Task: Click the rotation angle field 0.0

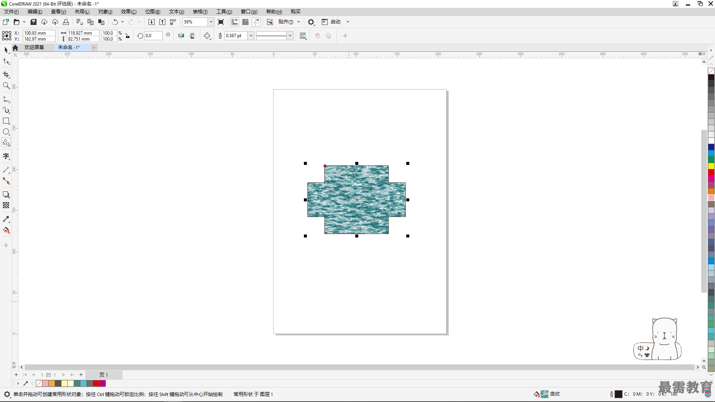Action: (153, 36)
